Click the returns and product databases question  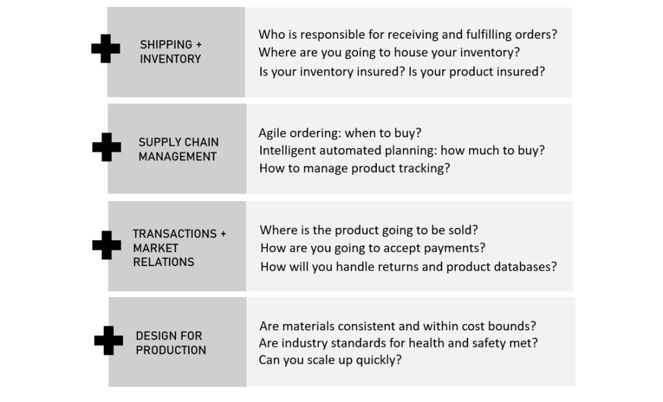pyautogui.click(x=409, y=267)
